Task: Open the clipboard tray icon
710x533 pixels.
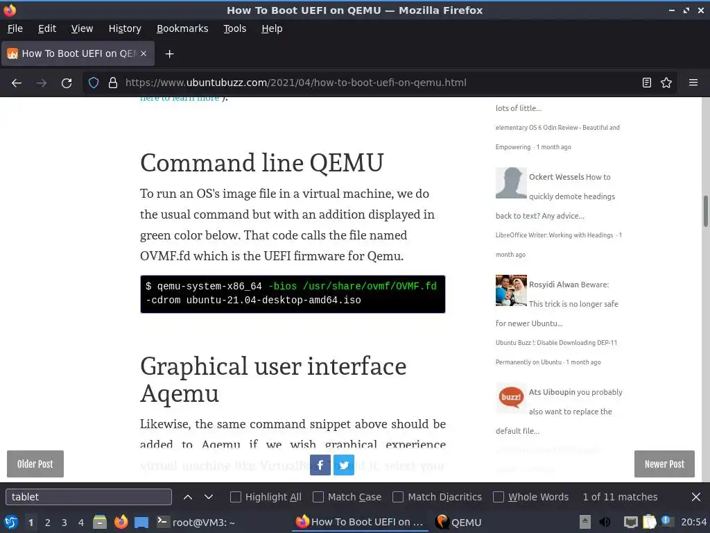Action: (649, 522)
